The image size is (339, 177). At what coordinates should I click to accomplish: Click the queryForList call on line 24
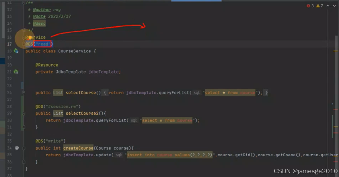(x=174, y=93)
